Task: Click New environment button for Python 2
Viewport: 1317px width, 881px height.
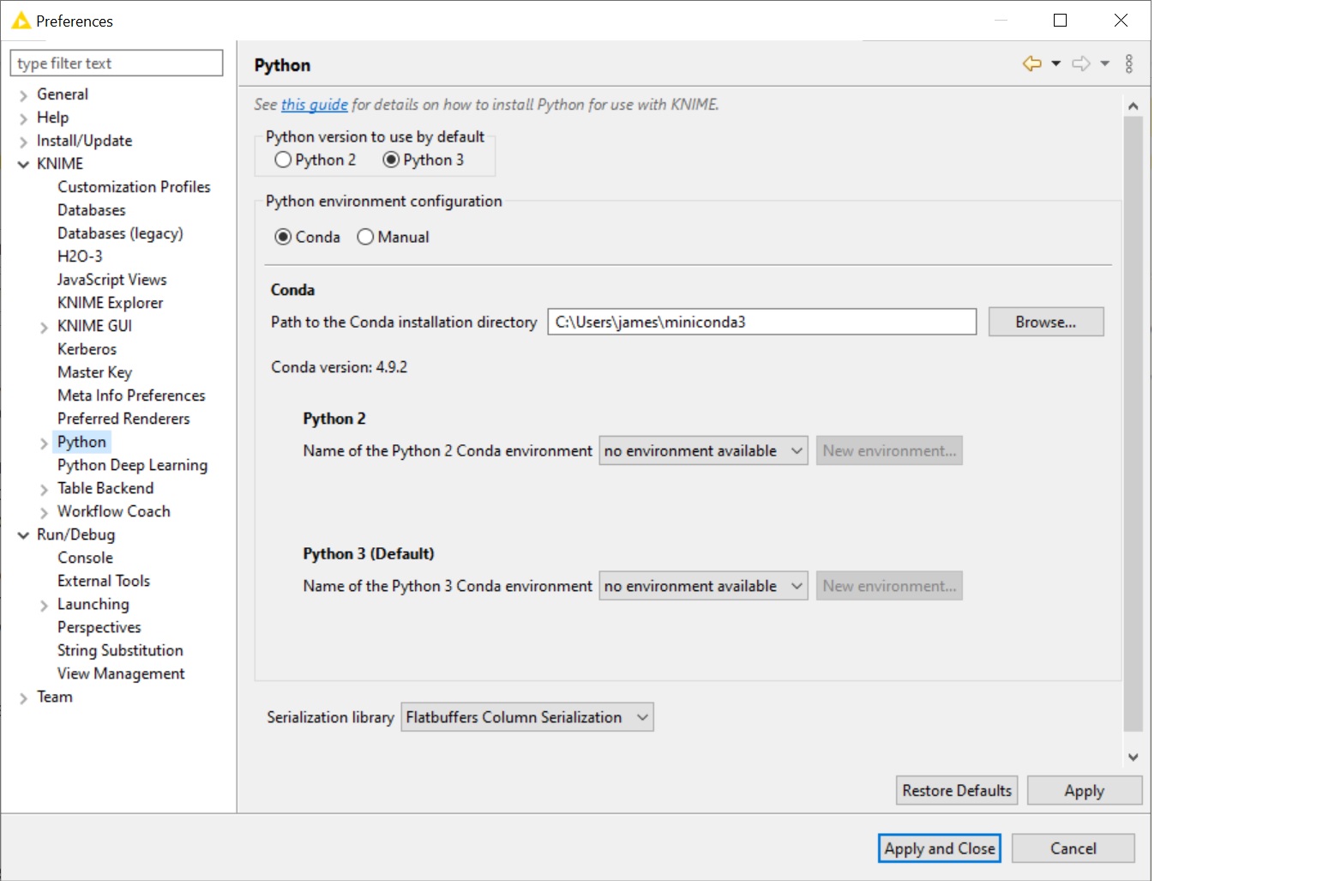Action: (889, 450)
